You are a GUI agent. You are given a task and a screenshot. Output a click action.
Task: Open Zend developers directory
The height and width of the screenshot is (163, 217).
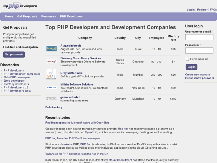(x=14, y=80)
